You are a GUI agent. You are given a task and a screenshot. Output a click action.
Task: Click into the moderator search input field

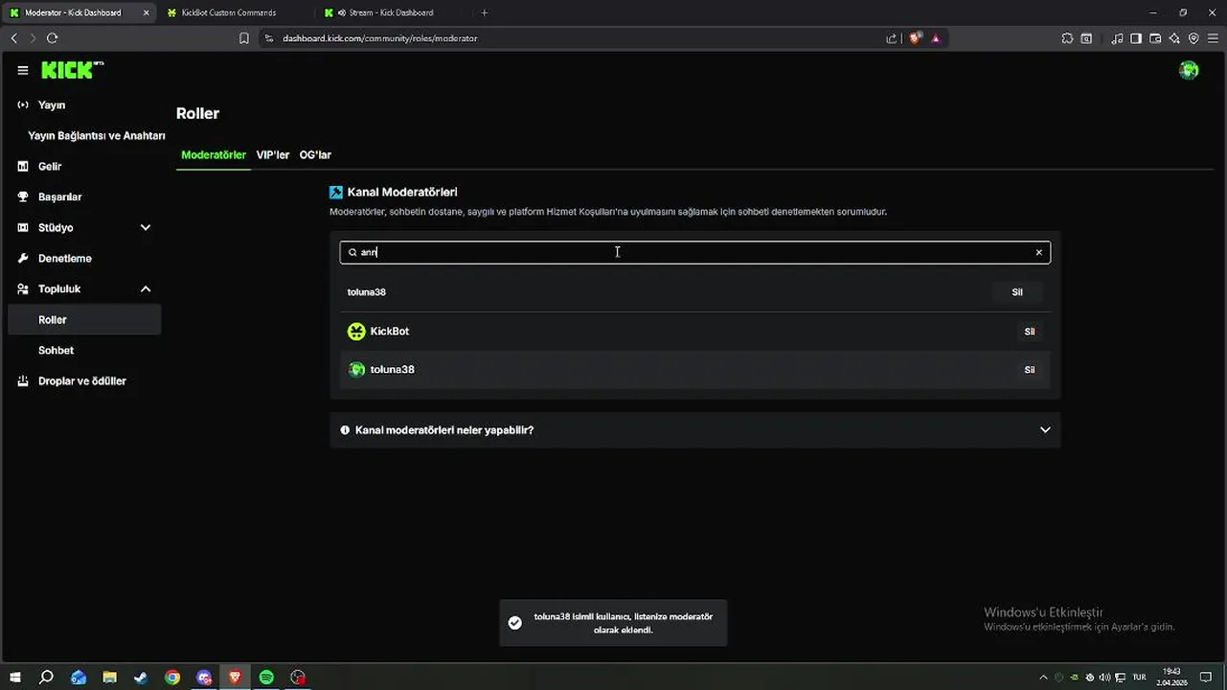click(694, 252)
